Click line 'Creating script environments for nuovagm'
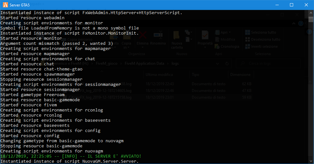This screenshot has height=164, width=314. 52,151
